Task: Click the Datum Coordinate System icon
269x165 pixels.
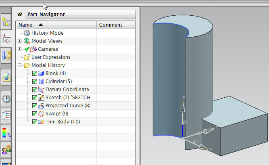Action: coord(41,90)
